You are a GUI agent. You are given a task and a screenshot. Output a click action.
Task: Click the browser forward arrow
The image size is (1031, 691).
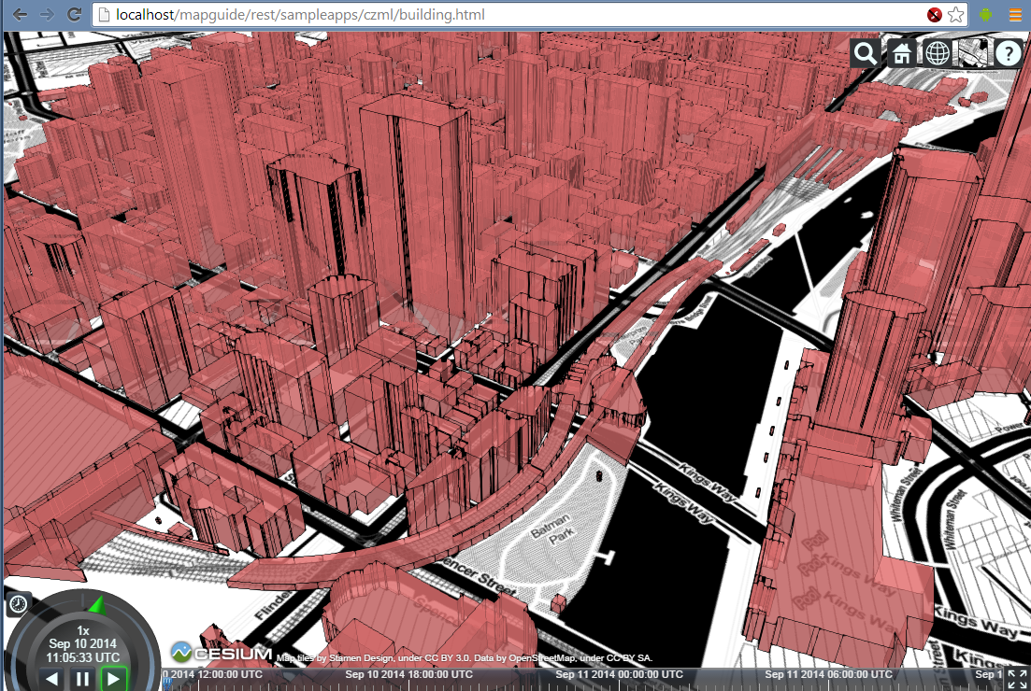(x=47, y=14)
